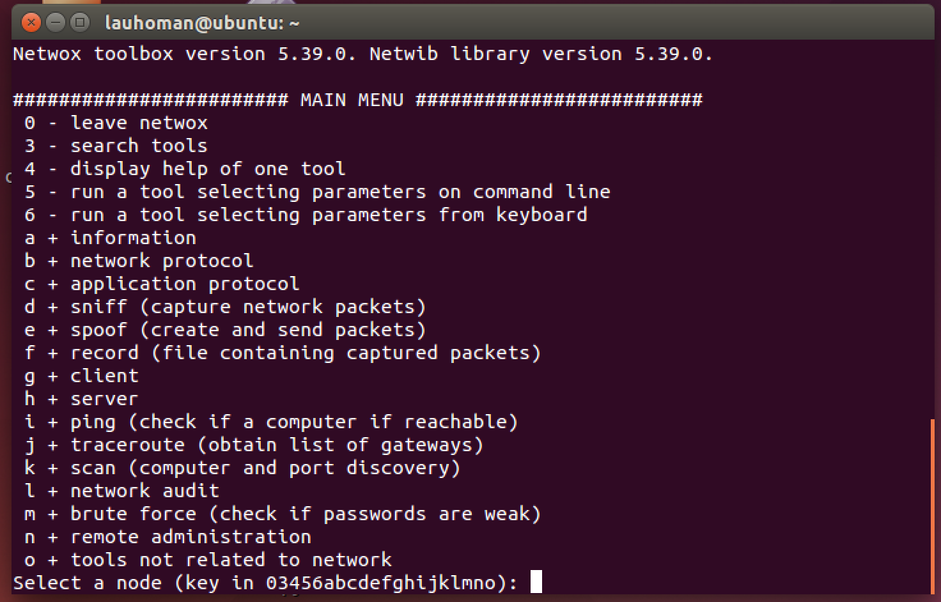Click 'e + spoof (create and send packets)'

click(x=225, y=330)
